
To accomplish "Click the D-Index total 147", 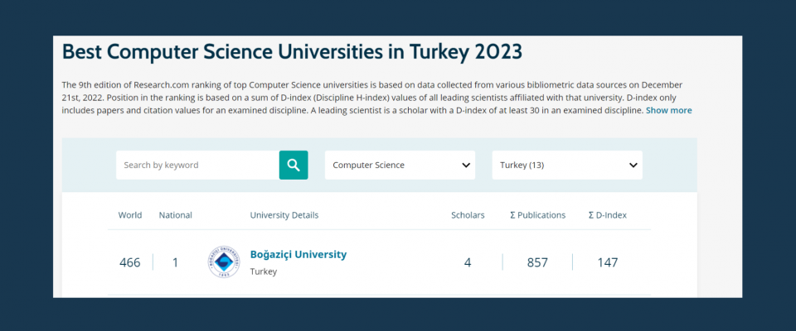I will (607, 262).
